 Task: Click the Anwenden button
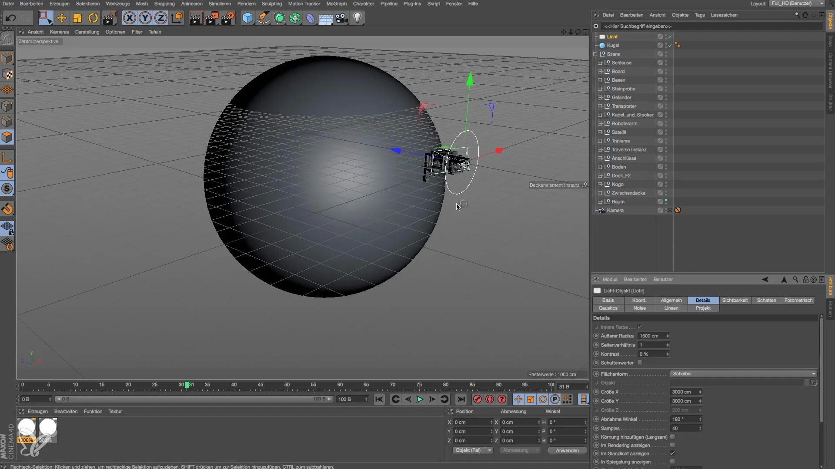[567, 450]
